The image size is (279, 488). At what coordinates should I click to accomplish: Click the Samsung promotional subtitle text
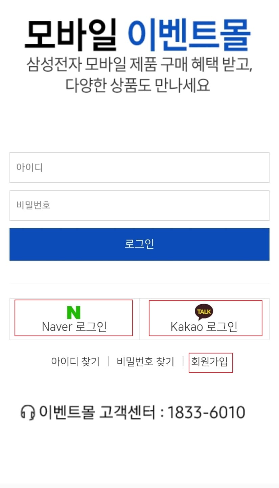tap(139, 75)
